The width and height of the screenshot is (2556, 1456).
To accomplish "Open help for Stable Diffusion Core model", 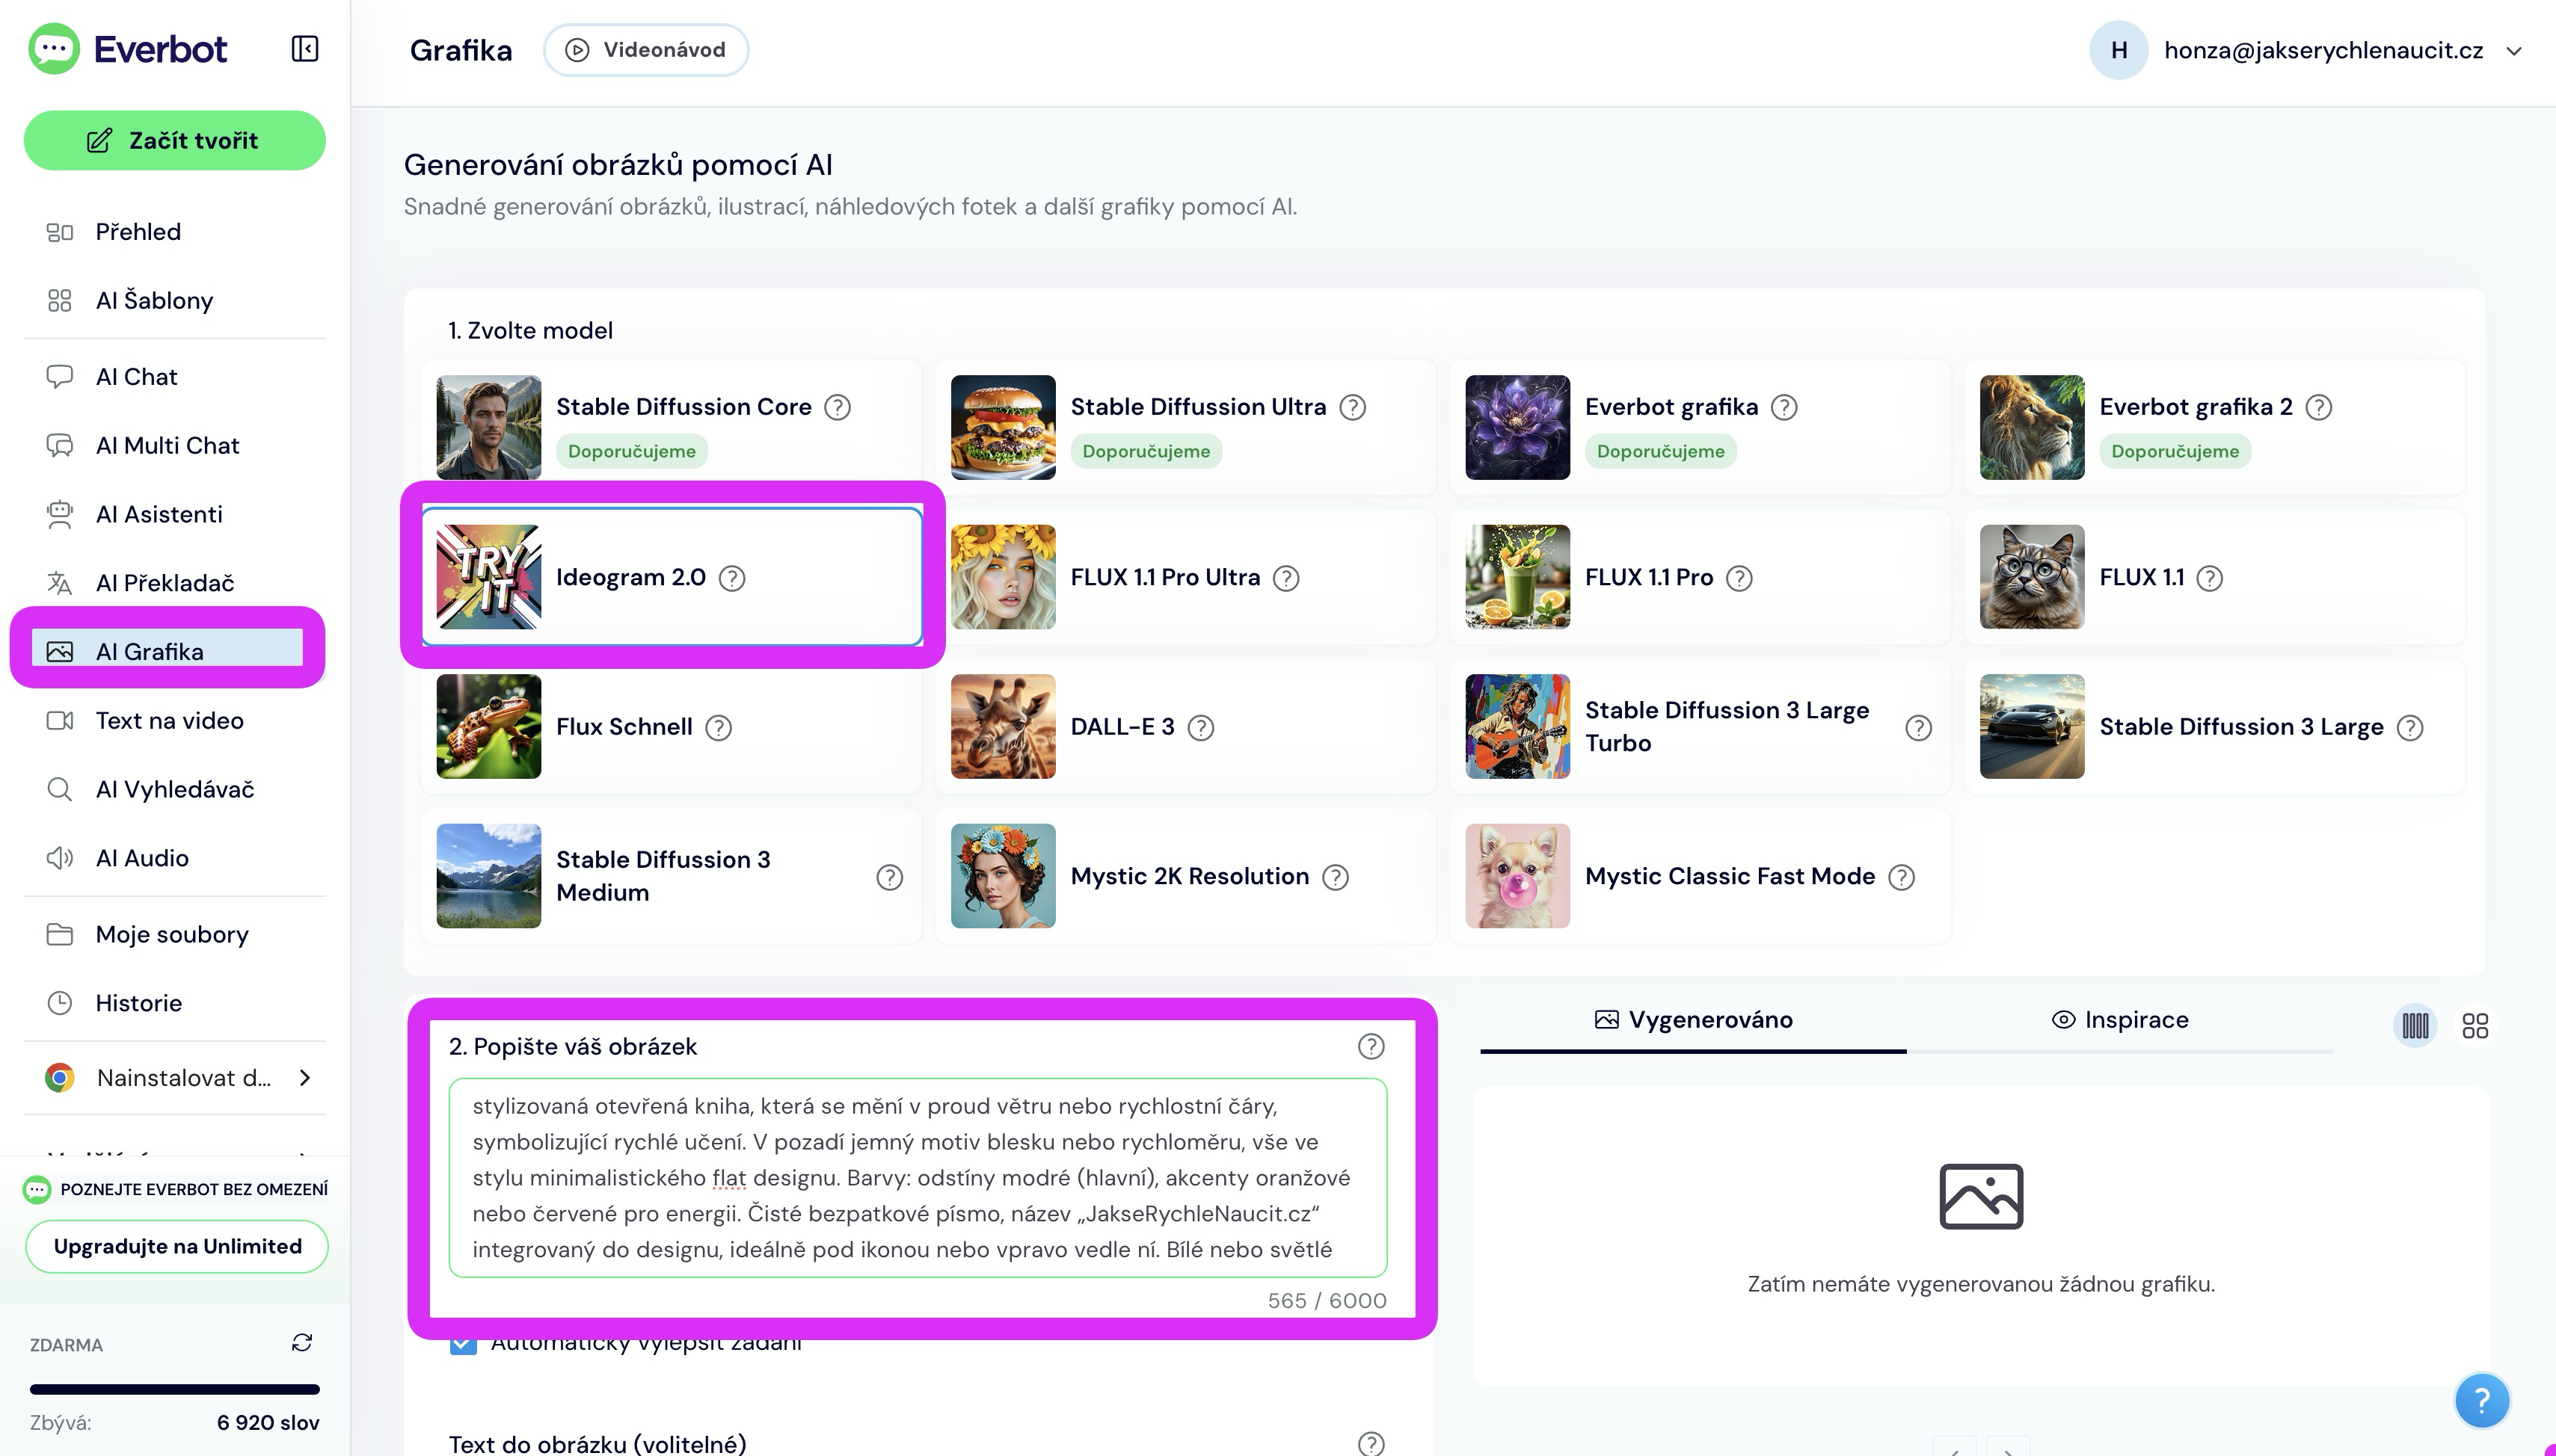I will [838, 407].
